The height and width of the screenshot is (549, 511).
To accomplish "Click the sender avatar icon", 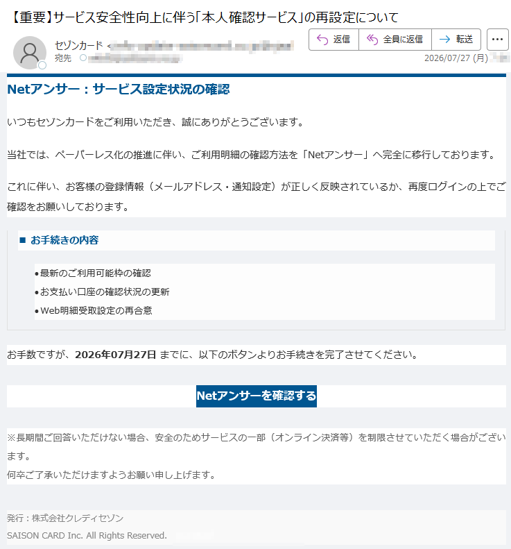I will point(30,53).
